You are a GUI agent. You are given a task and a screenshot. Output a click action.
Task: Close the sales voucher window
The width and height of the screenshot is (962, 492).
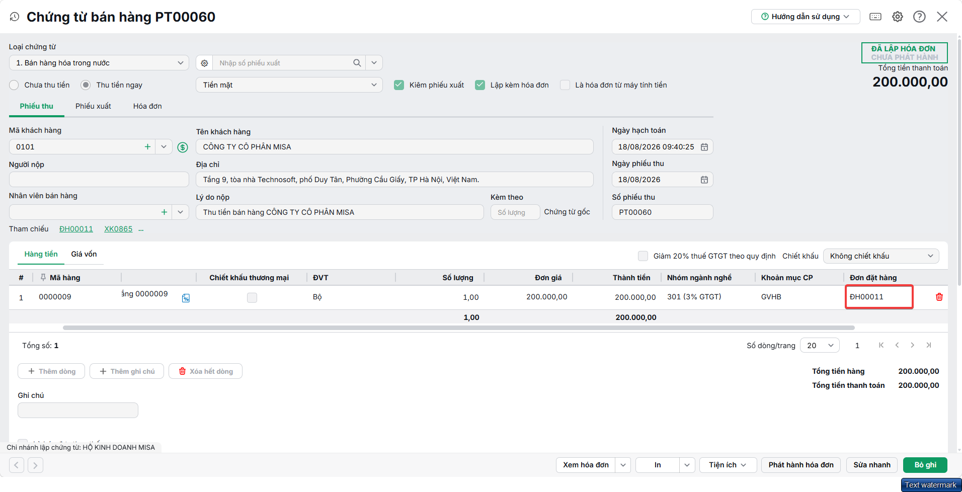[x=942, y=17]
